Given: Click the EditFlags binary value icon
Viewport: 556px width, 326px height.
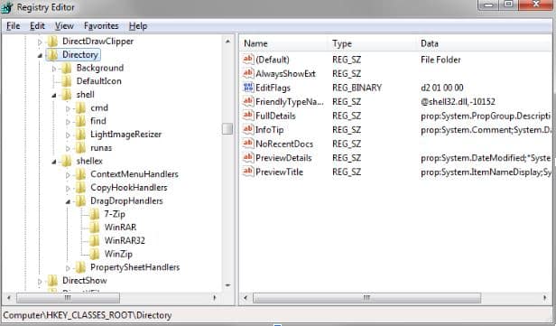Looking at the screenshot, I should (248, 88).
